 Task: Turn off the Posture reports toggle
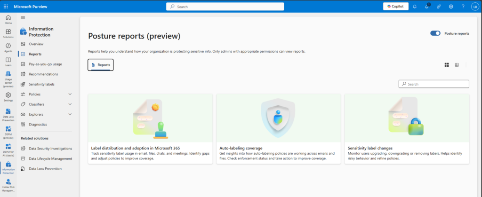click(435, 33)
